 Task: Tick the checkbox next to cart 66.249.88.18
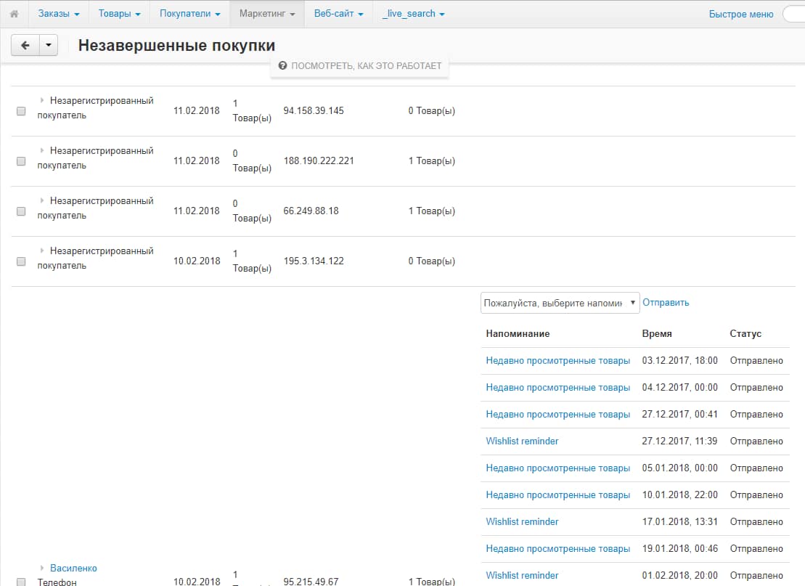click(x=21, y=211)
